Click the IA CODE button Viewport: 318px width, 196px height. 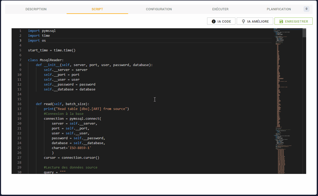pyautogui.click(x=221, y=21)
